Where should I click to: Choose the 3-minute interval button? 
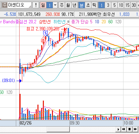[x=108, y=5]
